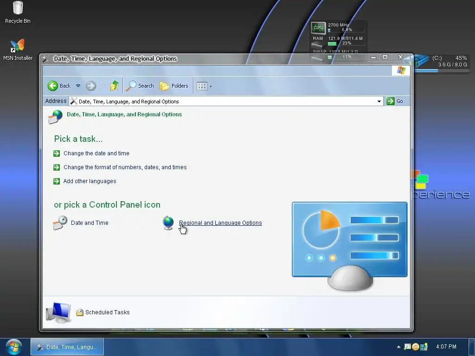Toggle the Folders pane in the toolbar
Image resolution: width=475 pixels, height=356 pixels.
174,86
